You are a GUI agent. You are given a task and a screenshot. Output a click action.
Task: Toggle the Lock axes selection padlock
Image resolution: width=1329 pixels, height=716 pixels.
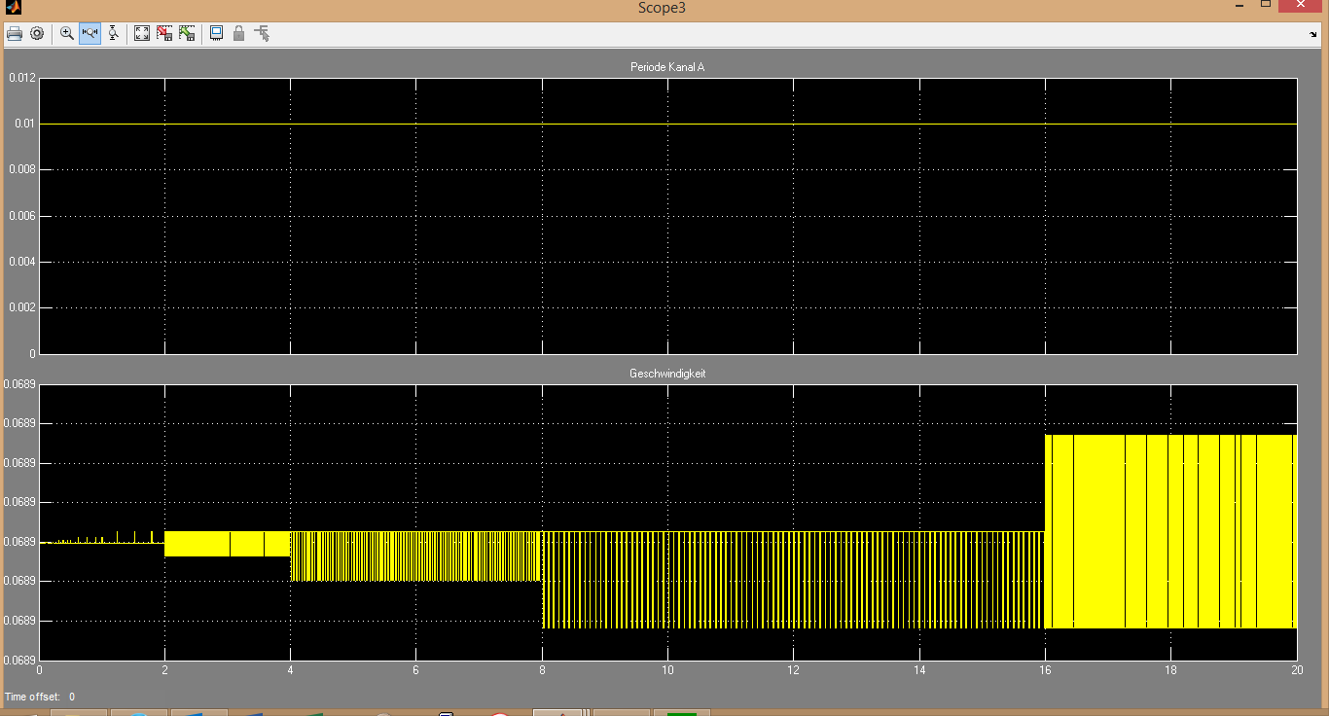238,33
